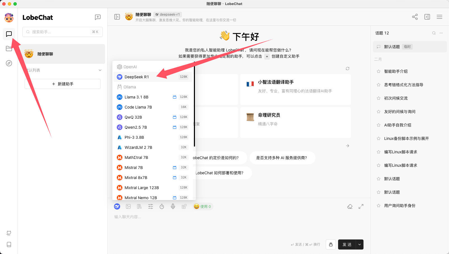Image resolution: width=449 pixels, height=254 pixels.
Task: Choose MathΣtral 7B model
Action: point(153,157)
